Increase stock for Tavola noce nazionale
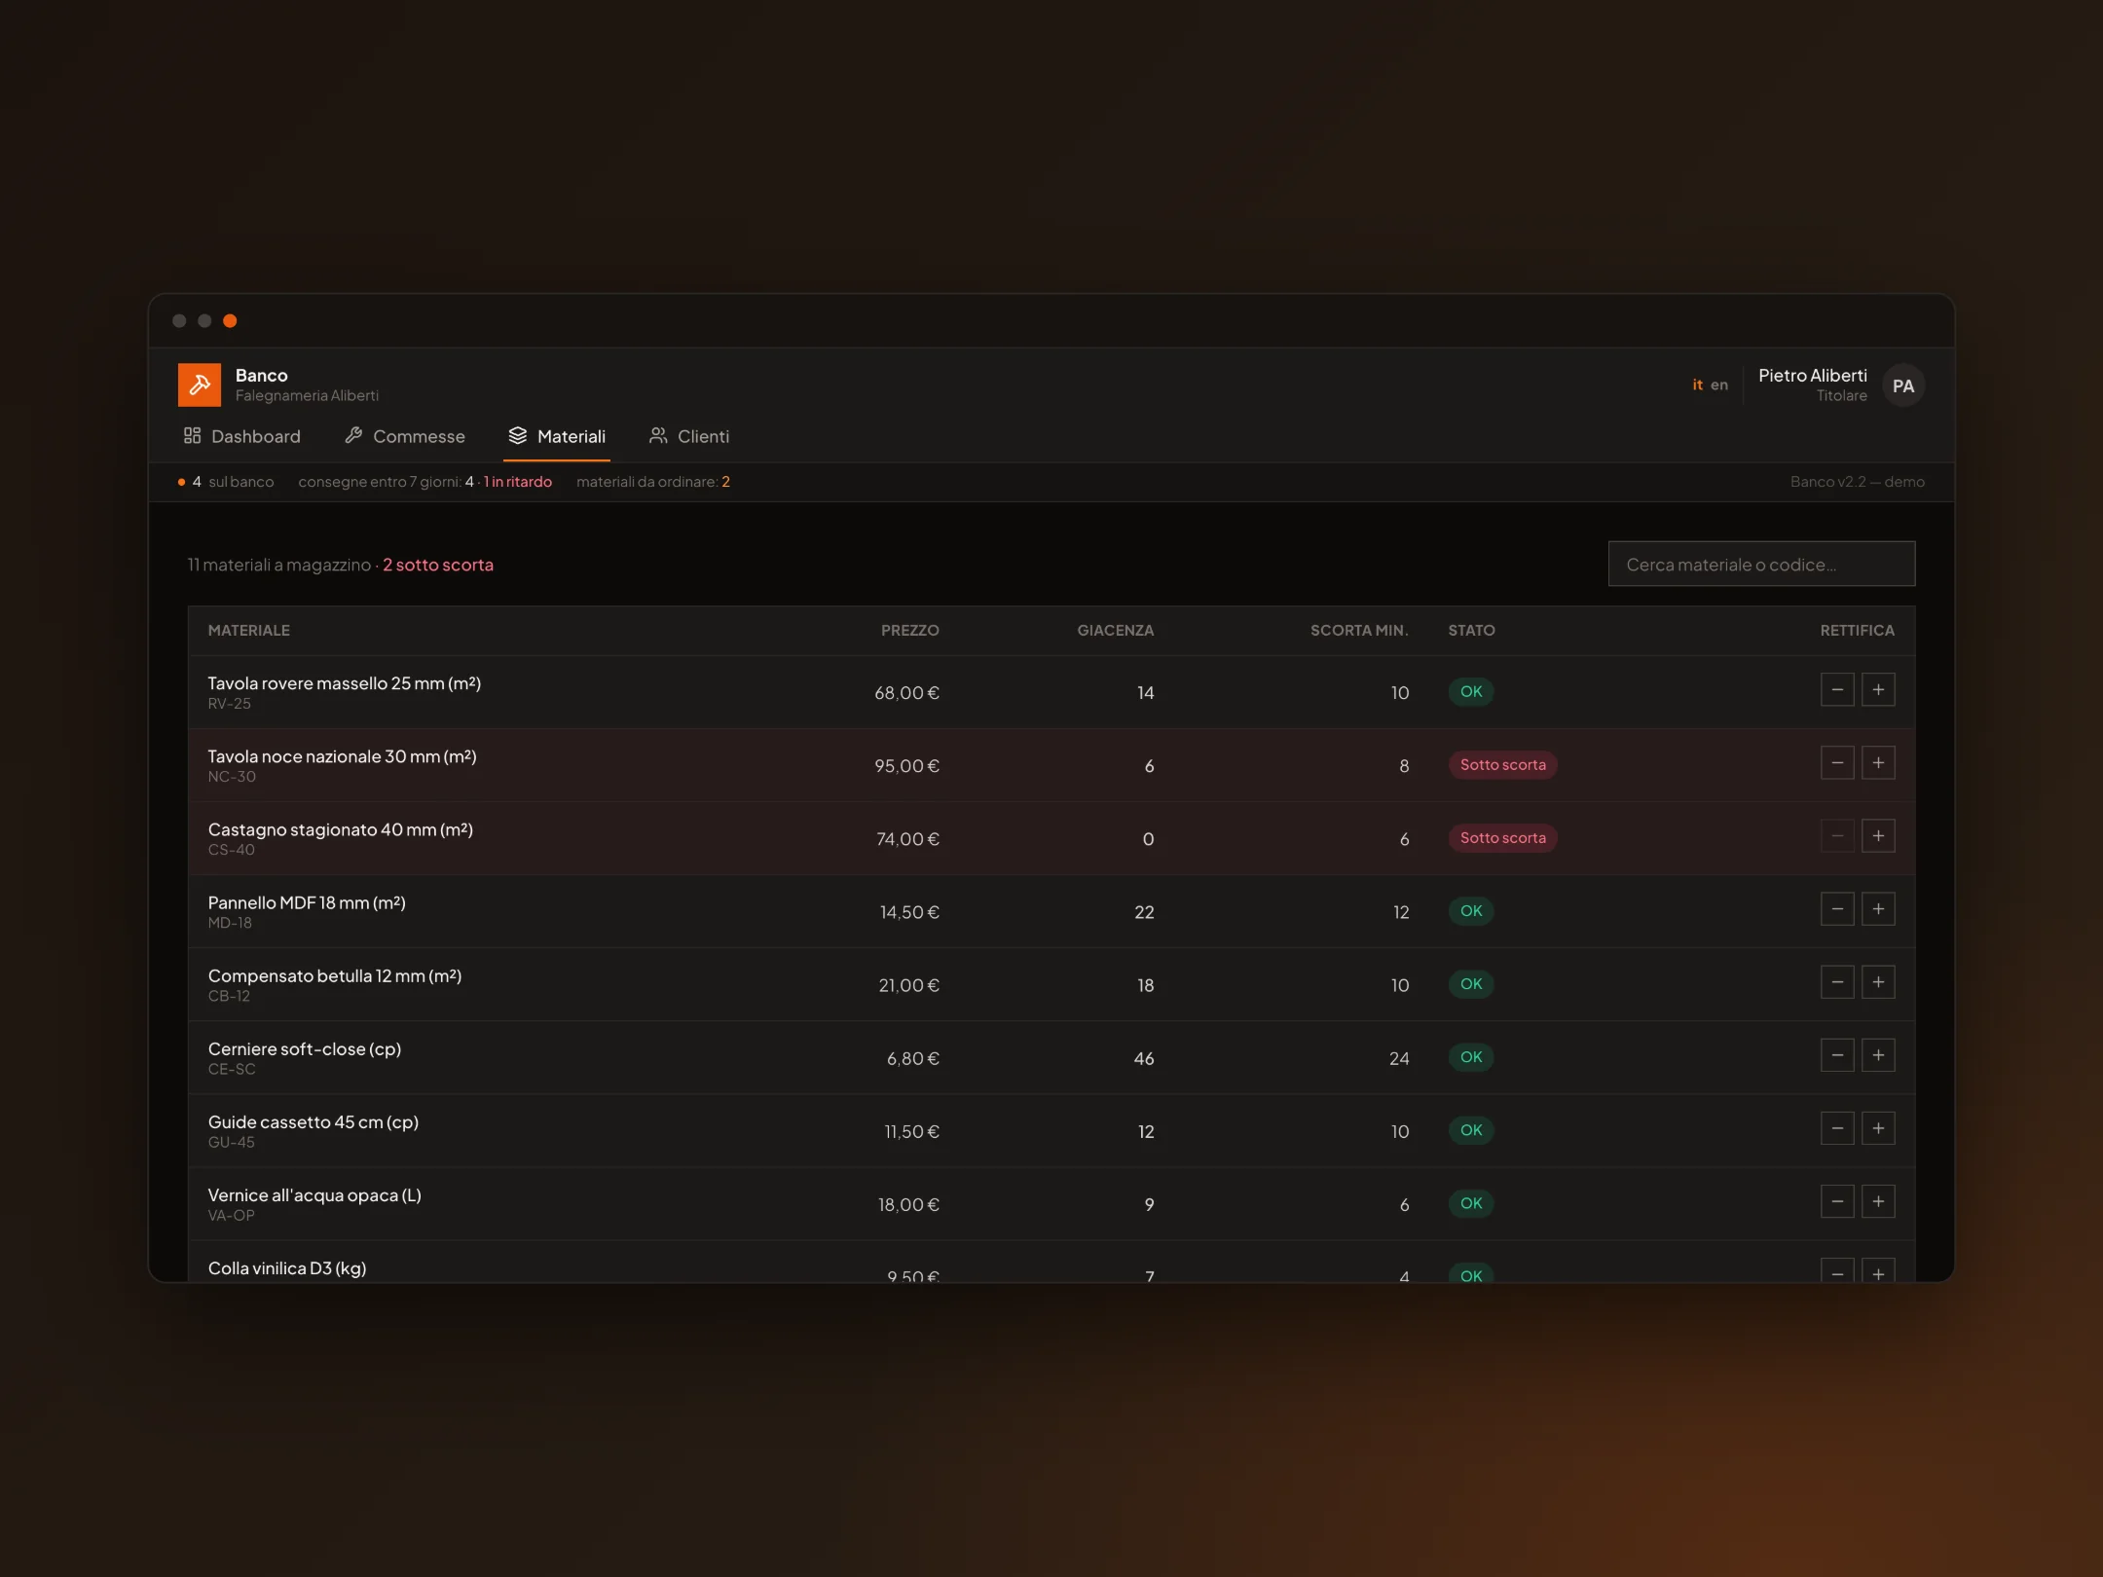 point(1878,763)
